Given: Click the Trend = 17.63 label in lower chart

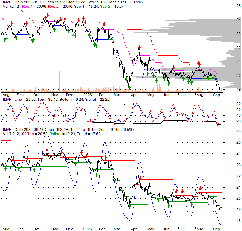Looking at the screenshot, I should click(x=89, y=134).
